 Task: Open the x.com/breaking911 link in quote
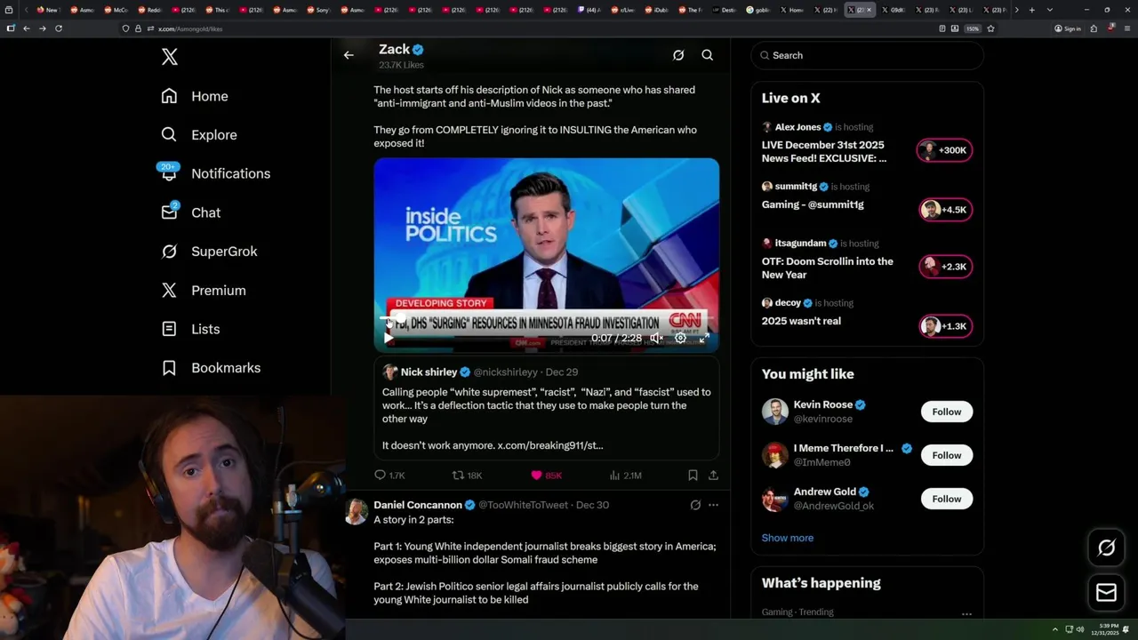click(549, 445)
